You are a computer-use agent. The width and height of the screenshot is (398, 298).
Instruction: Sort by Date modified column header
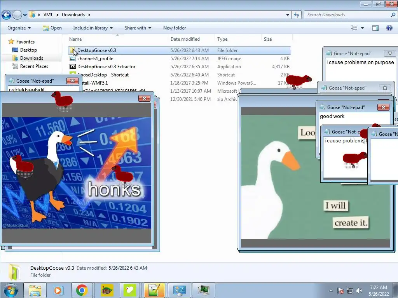pos(185,39)
